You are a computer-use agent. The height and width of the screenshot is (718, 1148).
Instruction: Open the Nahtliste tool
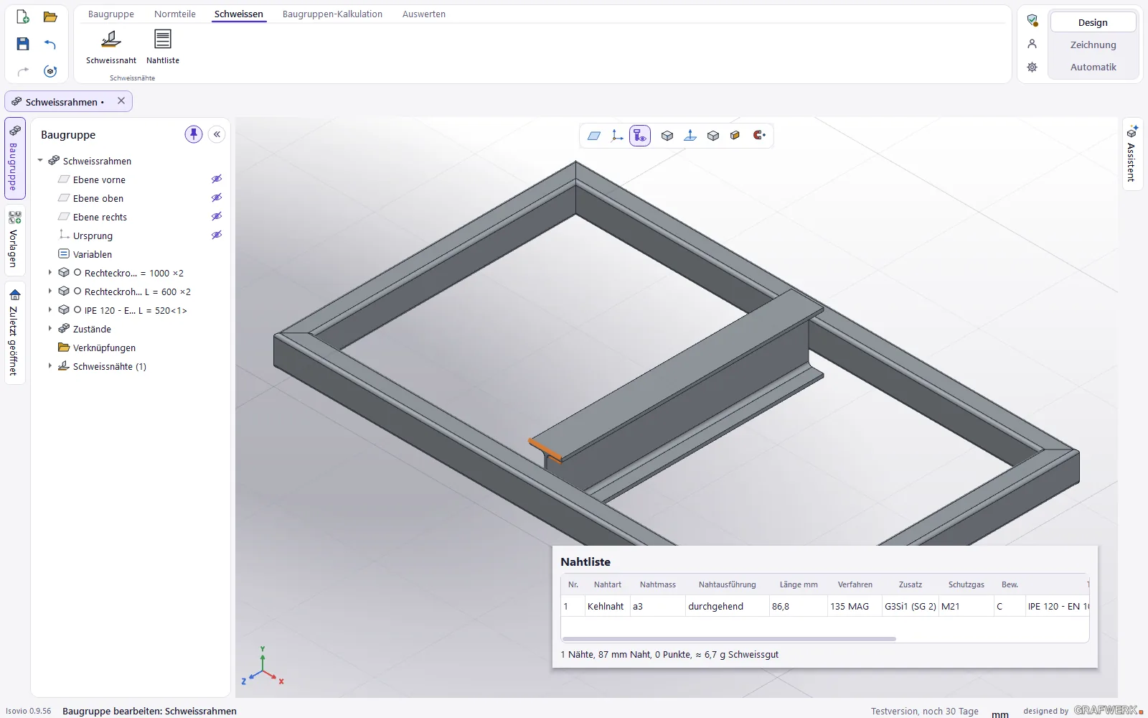pos(163,47)
